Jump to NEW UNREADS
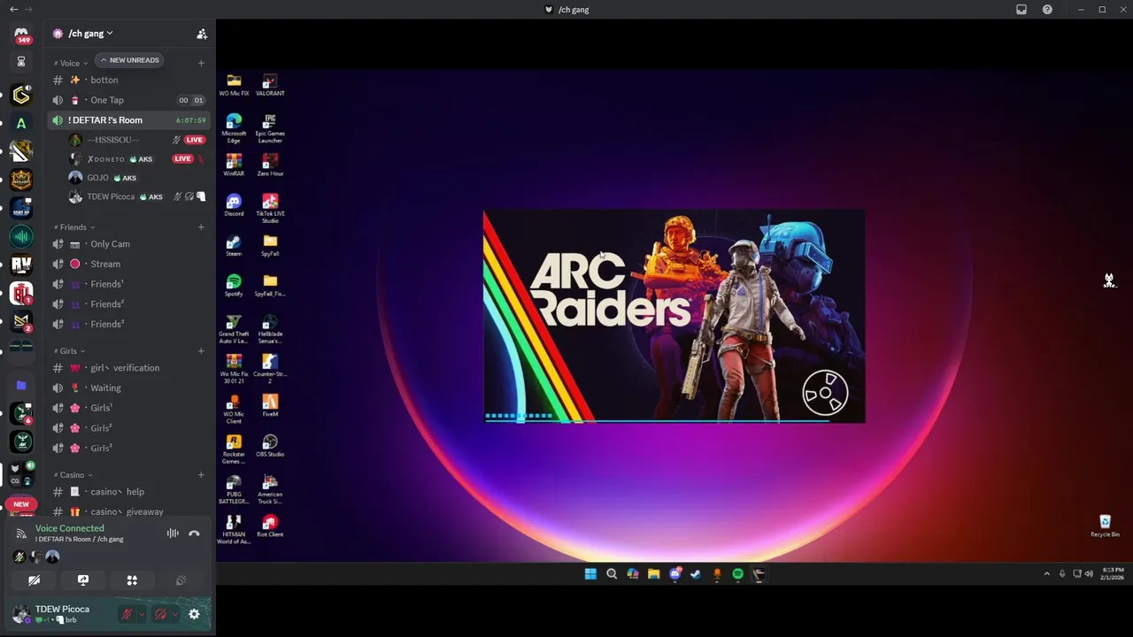This screenshot has height=637, width=1133. 129,60
